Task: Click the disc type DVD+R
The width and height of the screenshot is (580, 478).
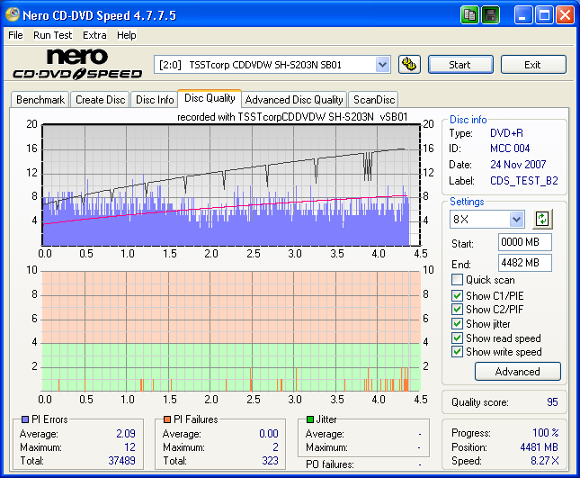Action: [x=506, y=133]
